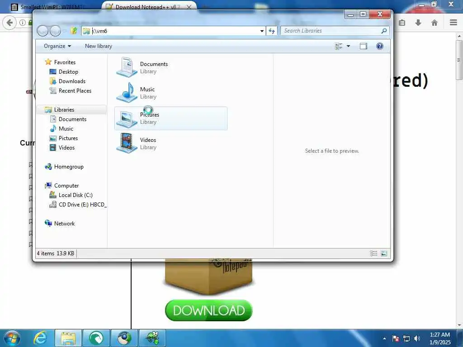This screenshot has height=347, width=463.
Task: Click New library button
Action: point(98,46)
